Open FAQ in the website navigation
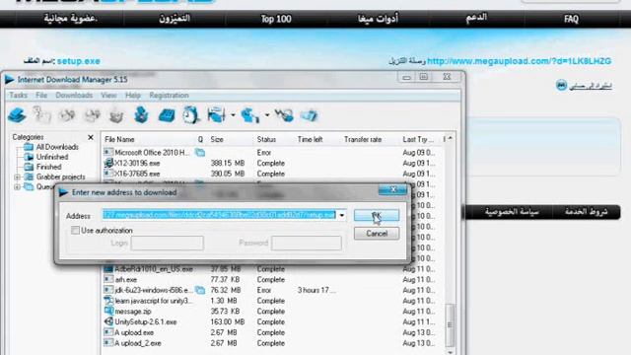This screenshot has width=631, height=355. coord(571,19)
